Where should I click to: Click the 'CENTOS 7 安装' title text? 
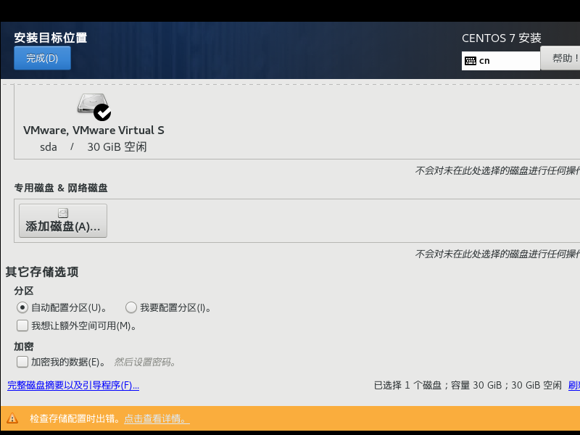click(x=501, y=38)
